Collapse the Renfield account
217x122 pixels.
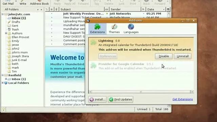(3, 75)
